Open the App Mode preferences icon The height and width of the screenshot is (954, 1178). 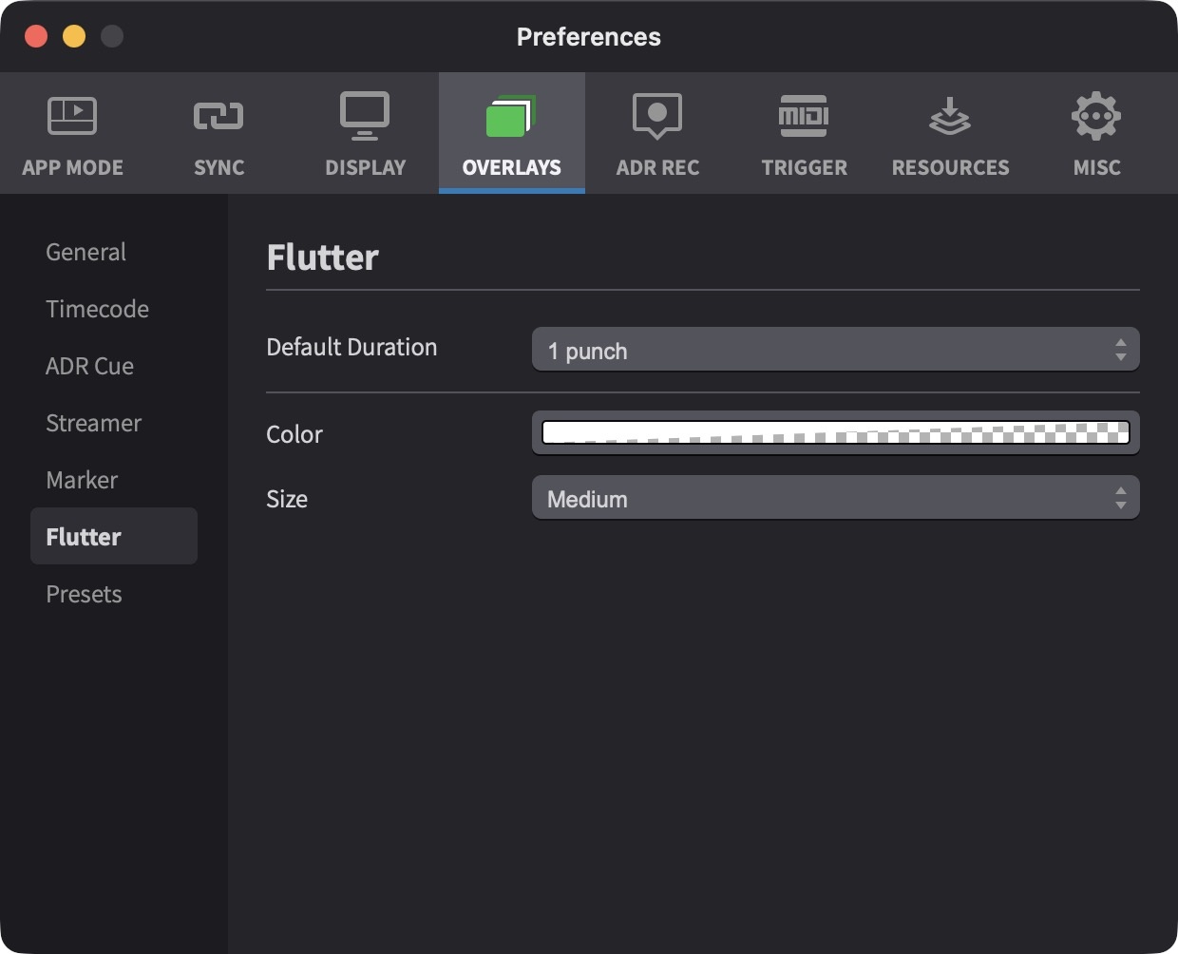point(72,117)
